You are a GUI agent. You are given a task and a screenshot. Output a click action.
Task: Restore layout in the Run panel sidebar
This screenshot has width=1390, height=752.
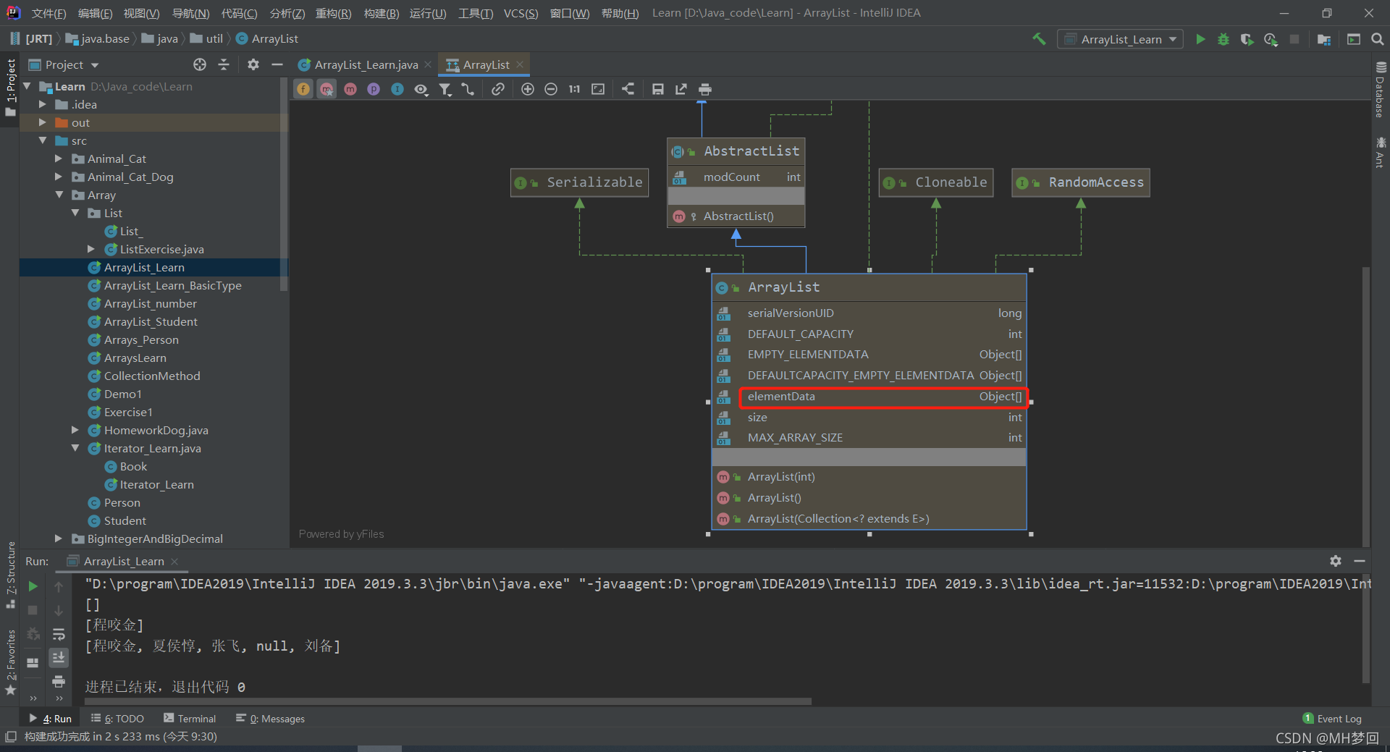coord(33,662)
